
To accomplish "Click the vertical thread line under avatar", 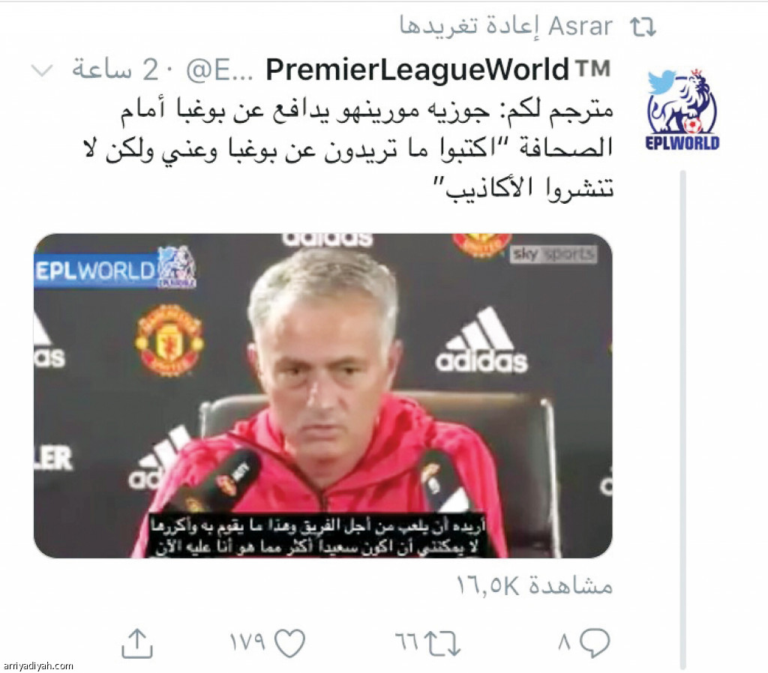I will pyautogui.click(x=682, y=420).
